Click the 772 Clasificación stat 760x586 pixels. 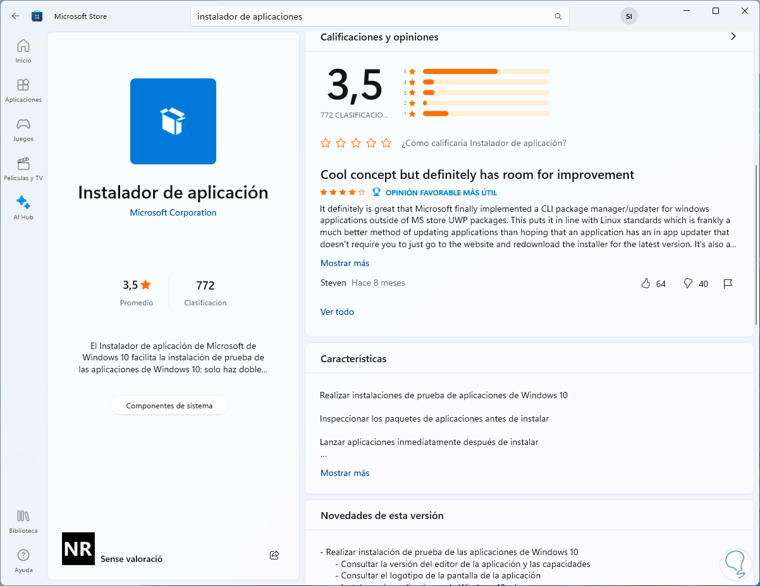(x=205, y=293)
